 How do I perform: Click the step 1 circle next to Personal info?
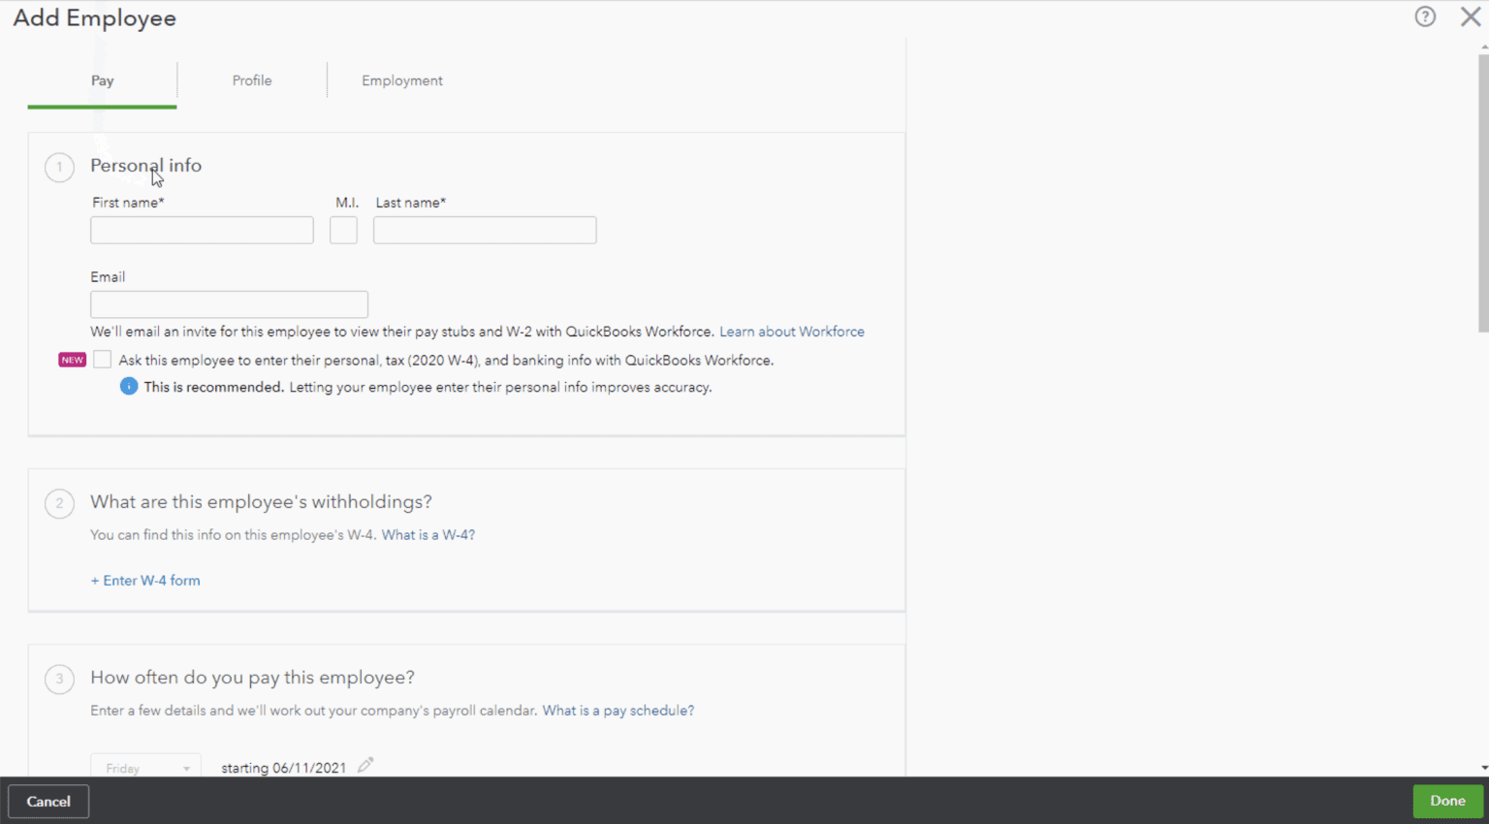tap(59, 167)
